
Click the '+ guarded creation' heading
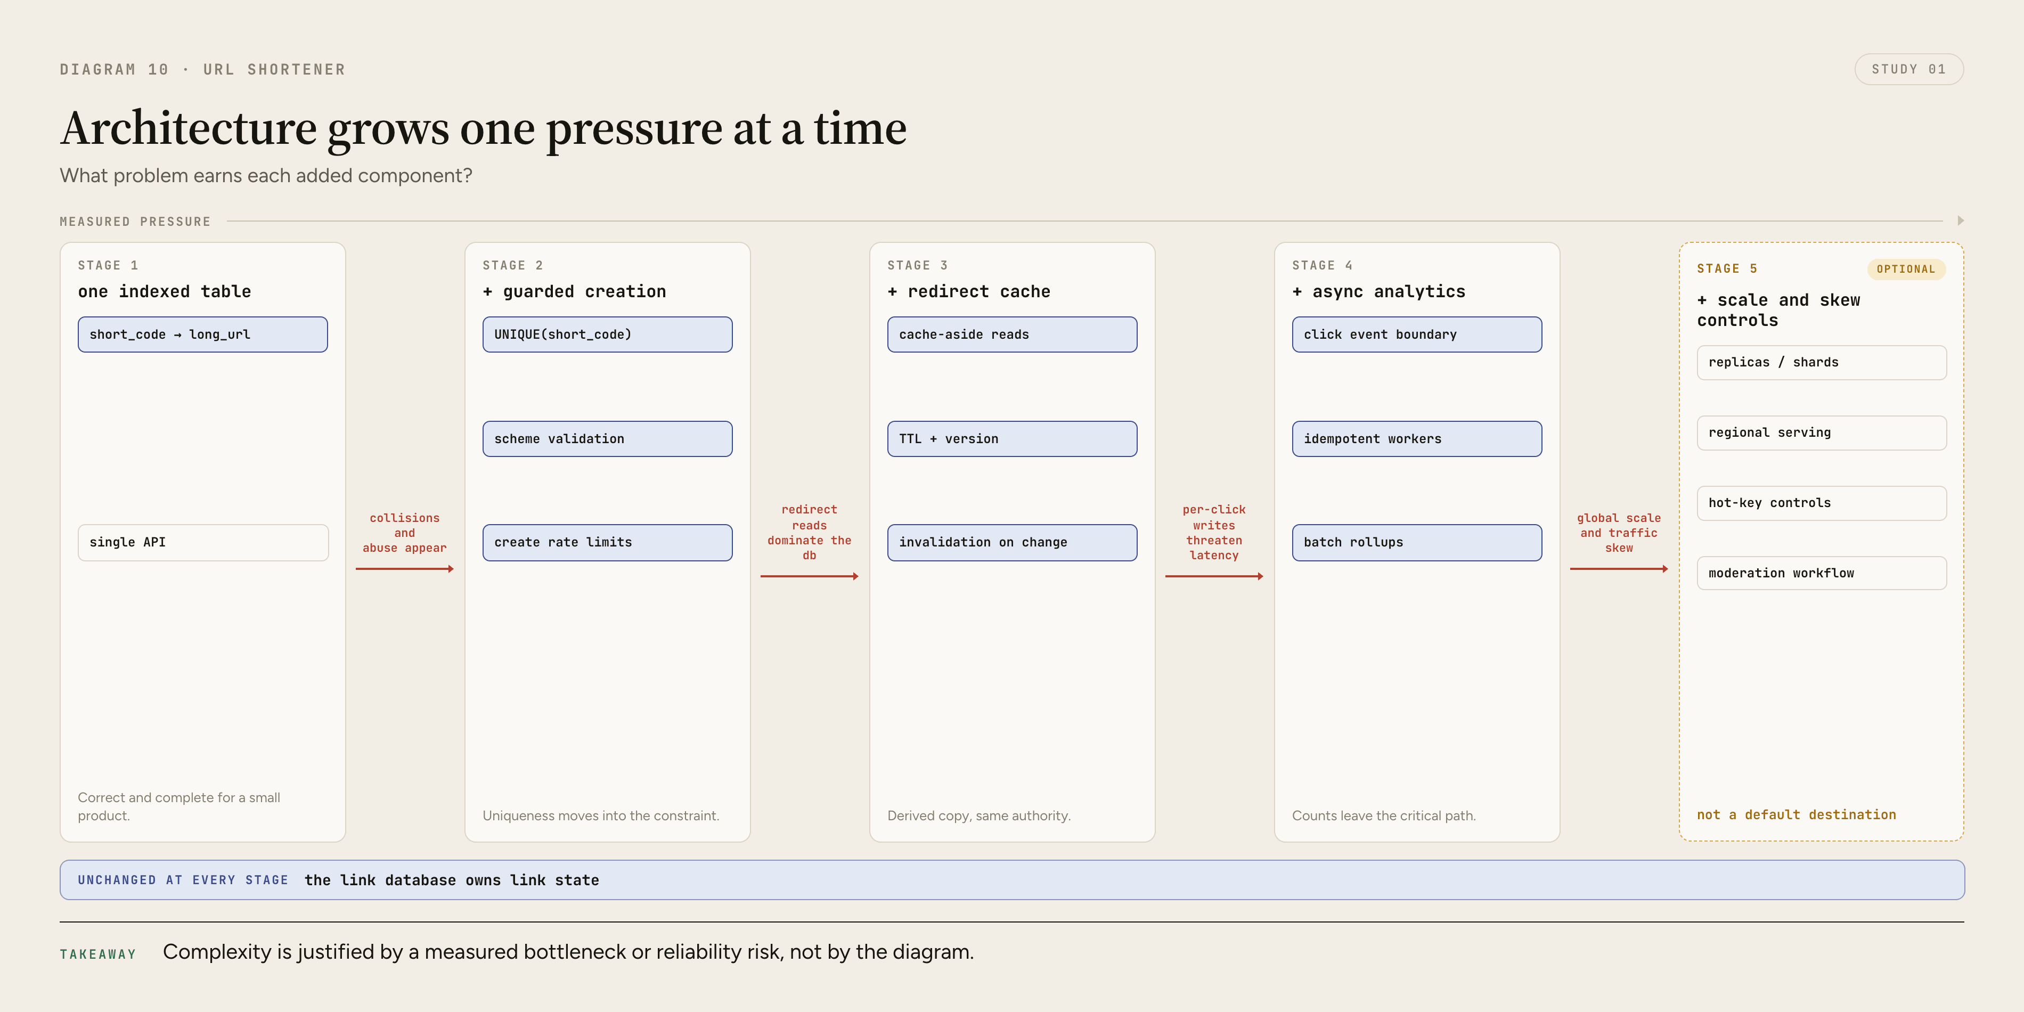[574, 291]
